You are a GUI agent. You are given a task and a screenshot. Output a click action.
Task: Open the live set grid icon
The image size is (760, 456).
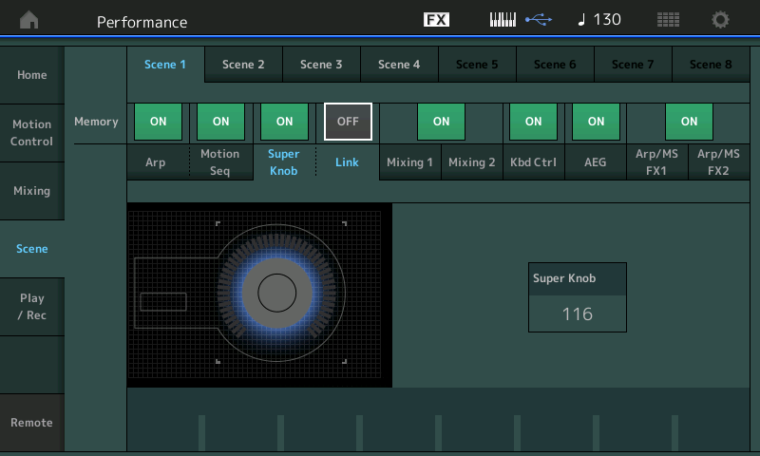(668, 20)
